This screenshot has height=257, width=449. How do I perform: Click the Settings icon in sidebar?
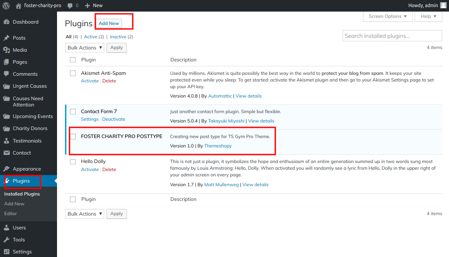6,252
